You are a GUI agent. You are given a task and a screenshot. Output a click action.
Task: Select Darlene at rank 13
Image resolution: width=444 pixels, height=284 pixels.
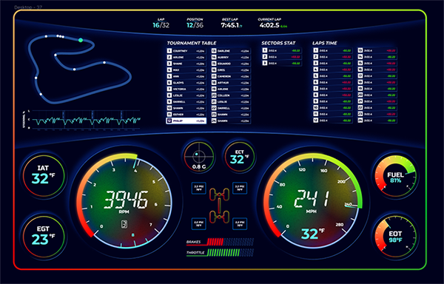(x=231, y=51)
